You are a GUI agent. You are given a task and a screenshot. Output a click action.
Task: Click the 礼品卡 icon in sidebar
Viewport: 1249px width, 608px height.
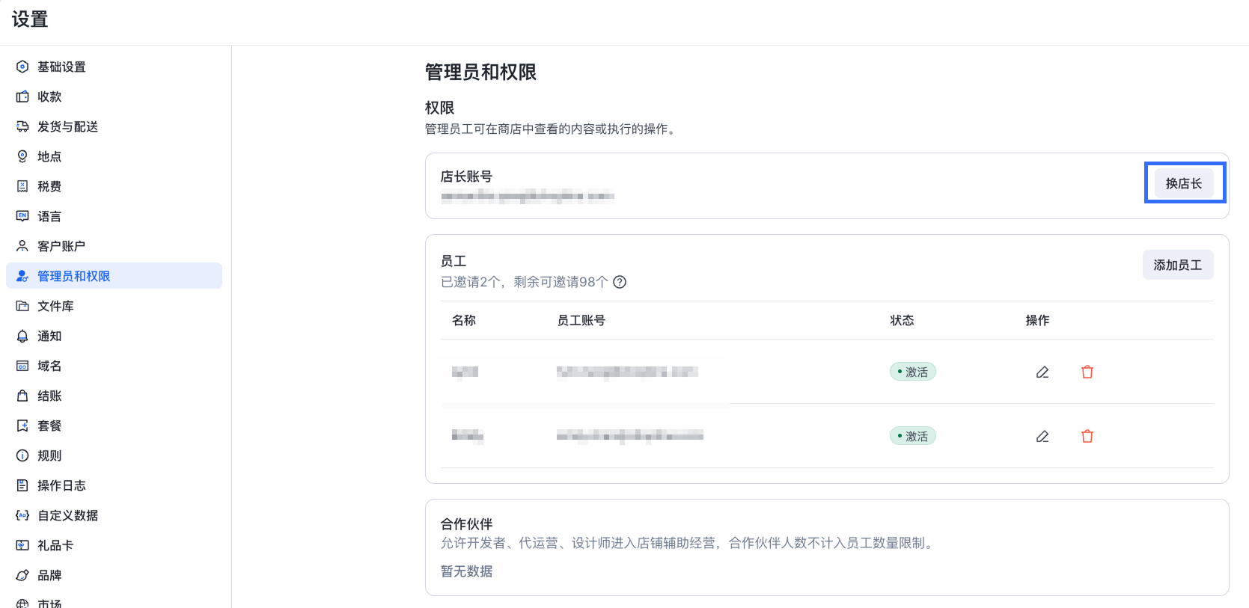click(22, 545)
